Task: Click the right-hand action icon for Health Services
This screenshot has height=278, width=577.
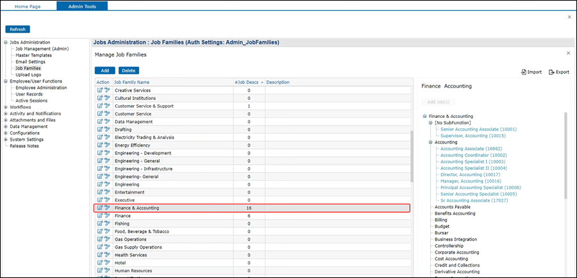Action: point(107,255)
